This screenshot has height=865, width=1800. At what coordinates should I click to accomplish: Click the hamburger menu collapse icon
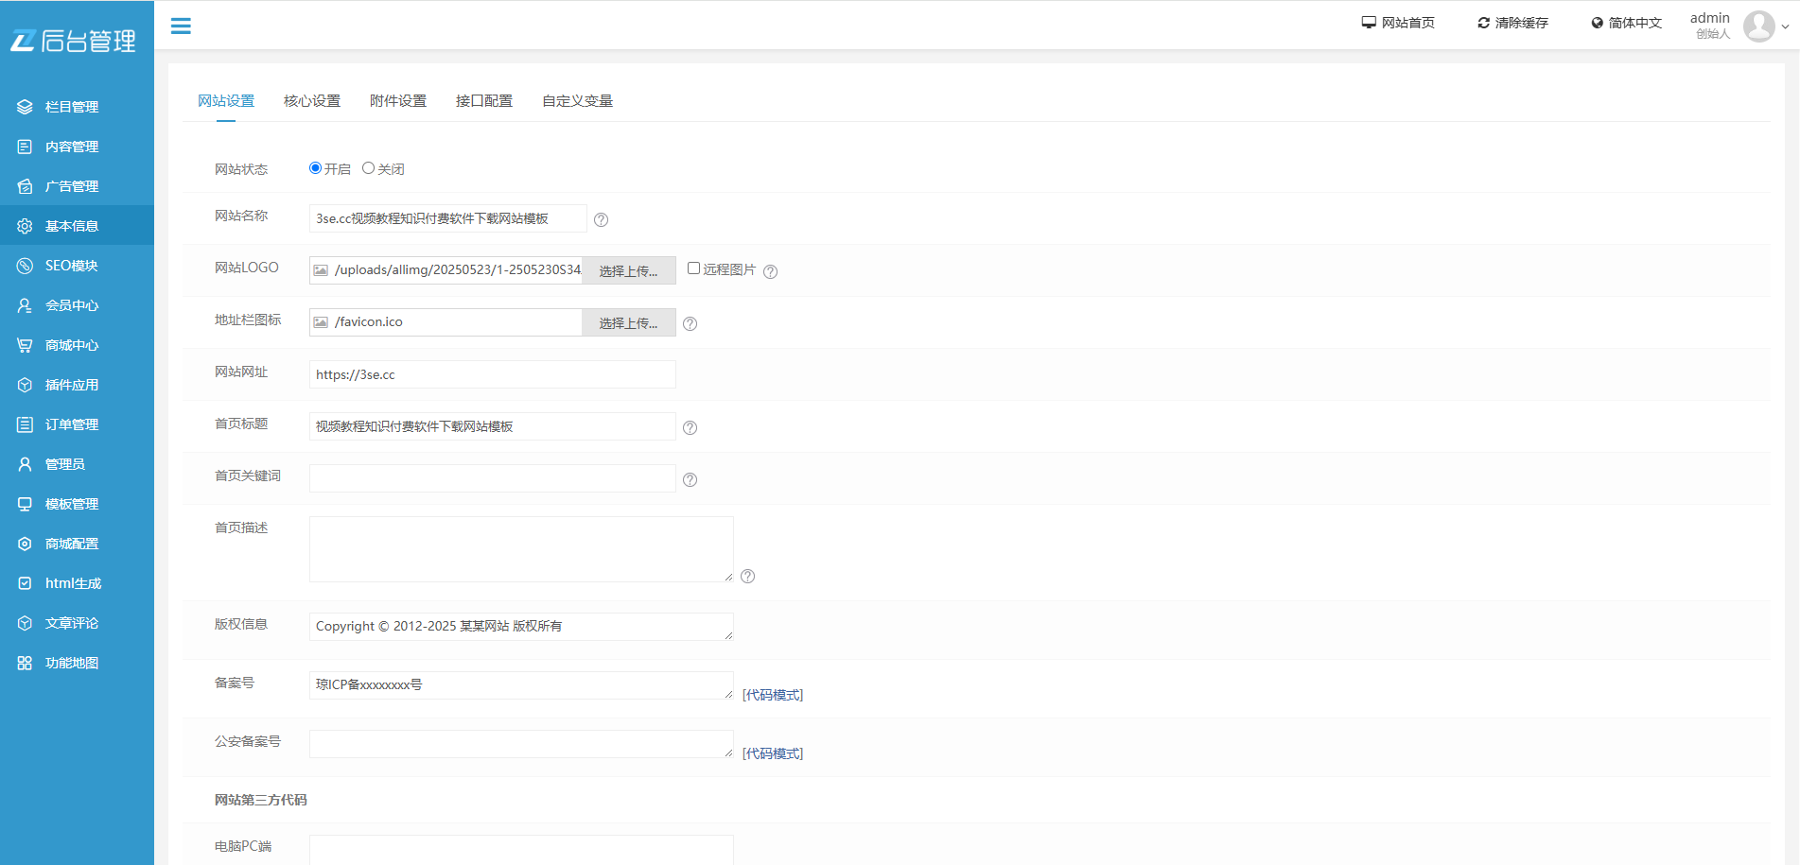coord(181,26)
